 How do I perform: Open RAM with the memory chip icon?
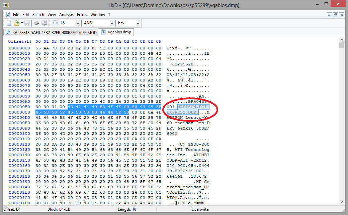coord(36,23)
